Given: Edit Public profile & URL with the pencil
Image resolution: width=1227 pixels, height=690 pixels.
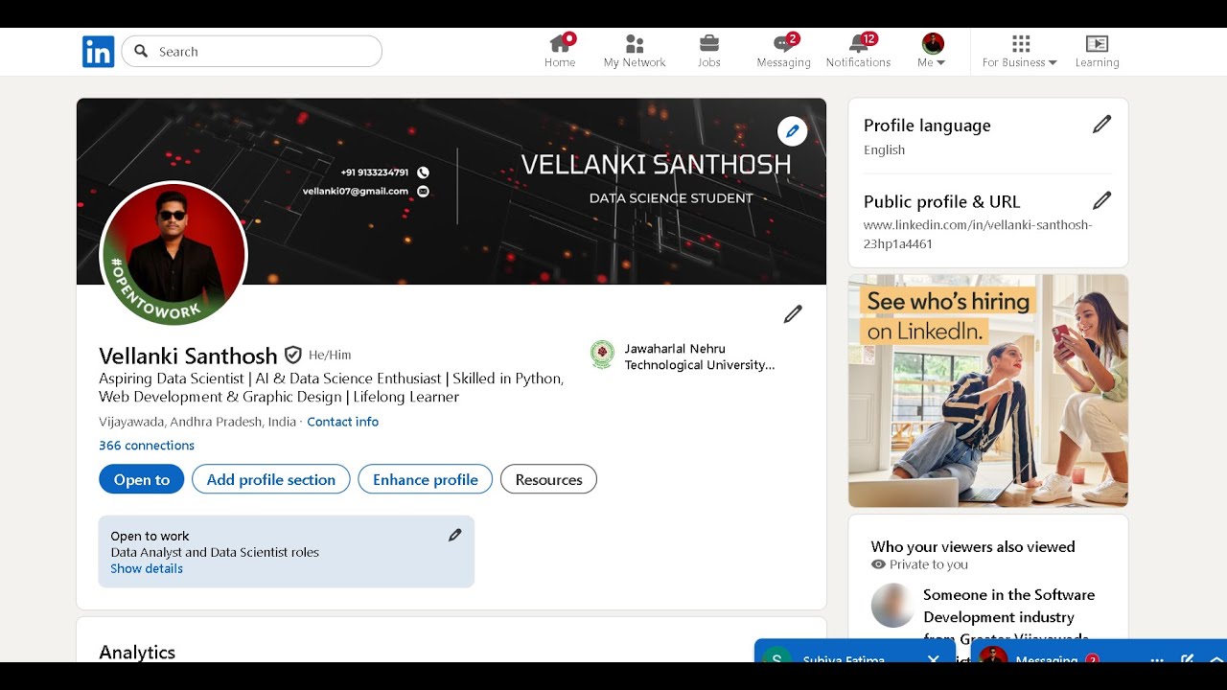Looking at the screenshot, I should click(1102, 201).
